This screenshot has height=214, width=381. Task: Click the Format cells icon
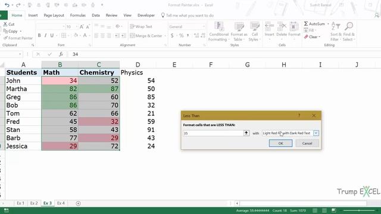pos(294,26)
